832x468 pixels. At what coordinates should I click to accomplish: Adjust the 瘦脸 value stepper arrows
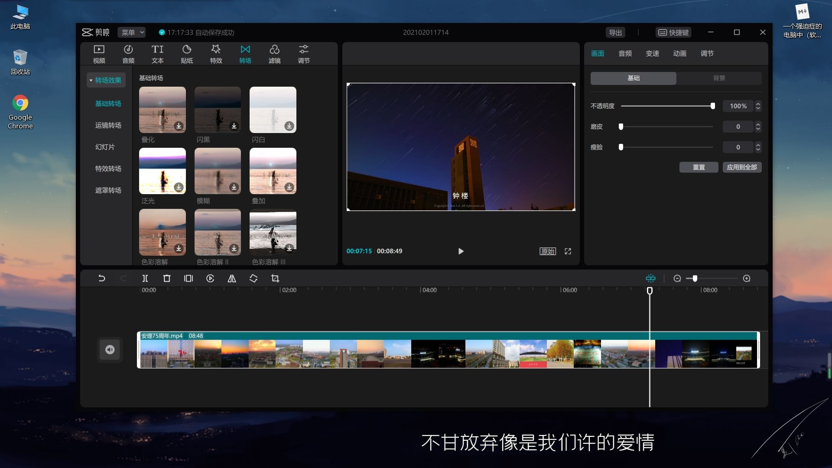click(758, 147)
